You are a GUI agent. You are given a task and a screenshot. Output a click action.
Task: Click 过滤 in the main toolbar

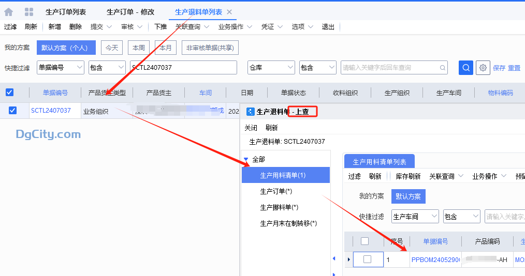pyautogui.click(x=10, y=27)
